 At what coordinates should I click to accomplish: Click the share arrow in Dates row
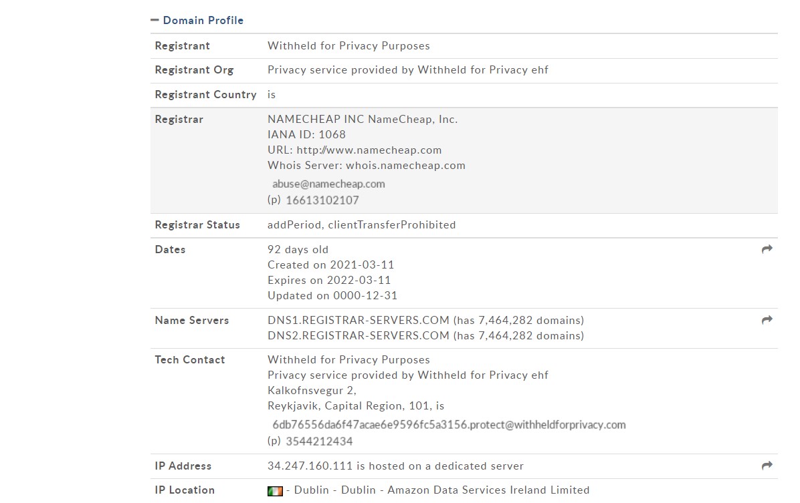pos(767,249)
